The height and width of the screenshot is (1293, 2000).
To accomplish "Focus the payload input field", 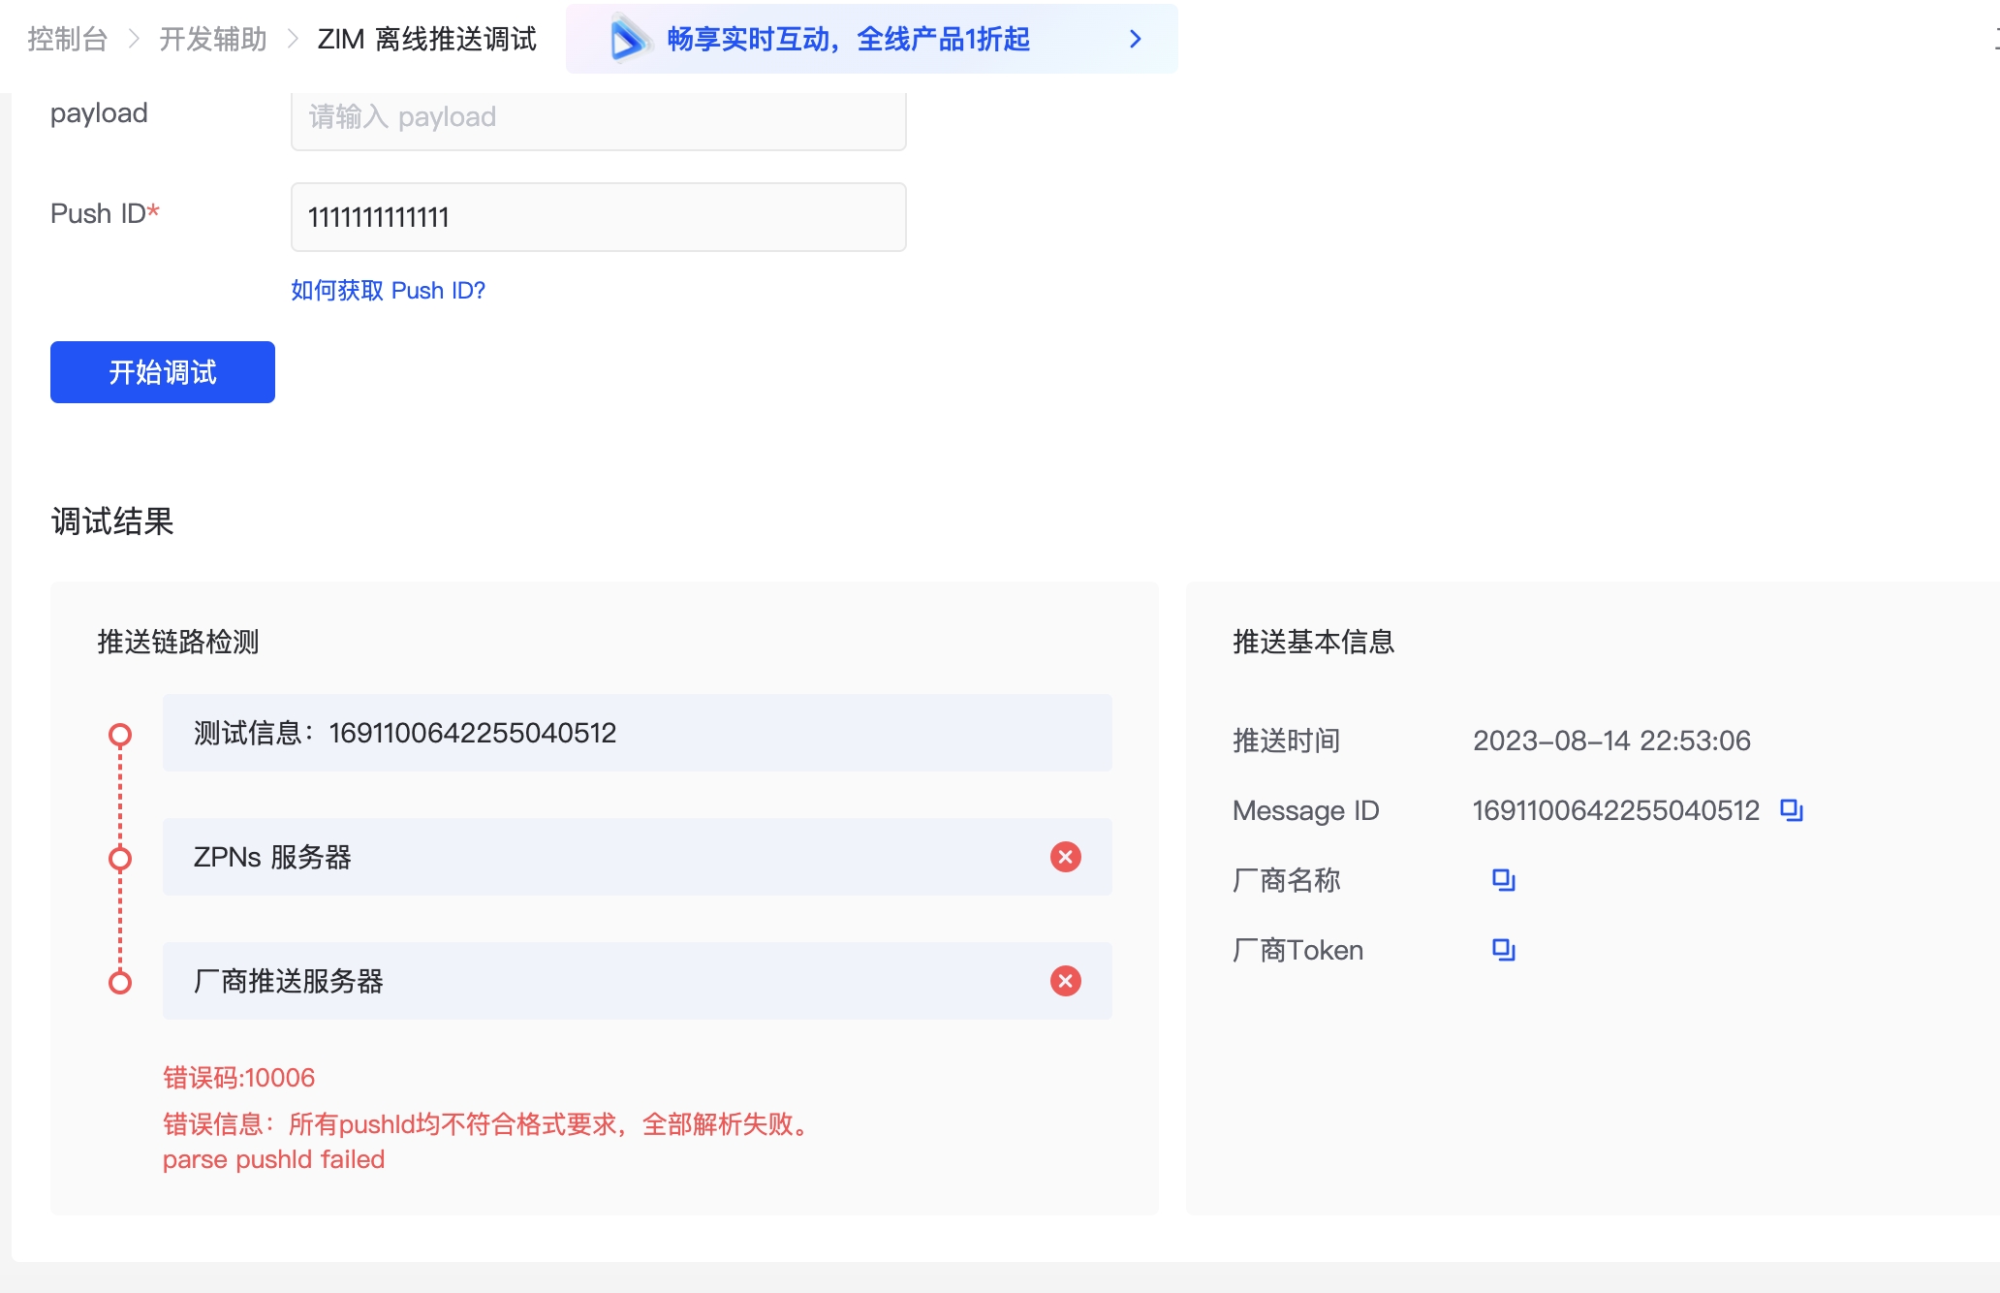I will (x=598, y=118).
